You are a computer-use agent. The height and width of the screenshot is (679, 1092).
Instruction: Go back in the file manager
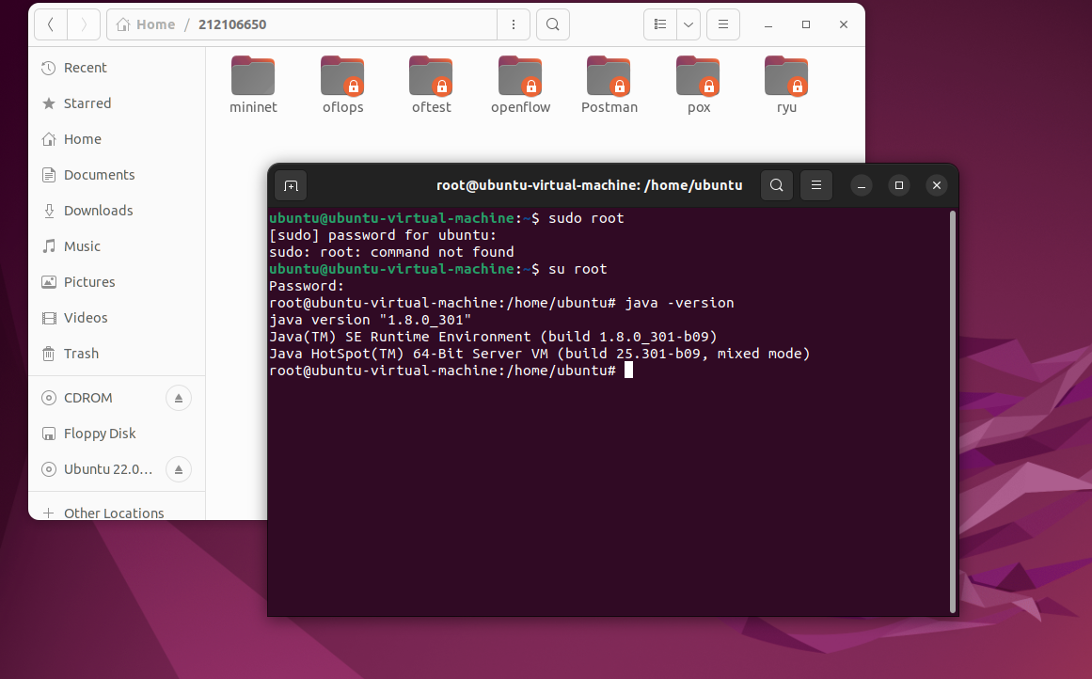click(x=51, y=24)
